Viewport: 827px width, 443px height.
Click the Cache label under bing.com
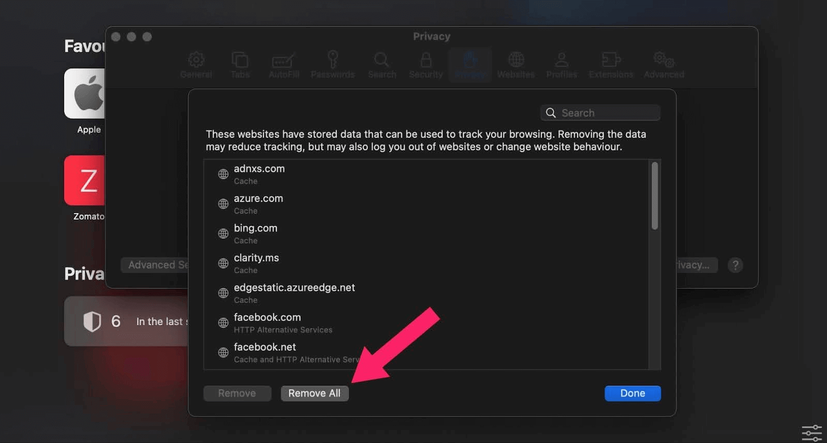(x=246, y=241)
